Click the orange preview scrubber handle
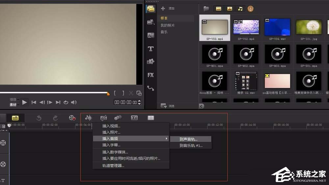 pyautogui.click(x=108, y=94)
